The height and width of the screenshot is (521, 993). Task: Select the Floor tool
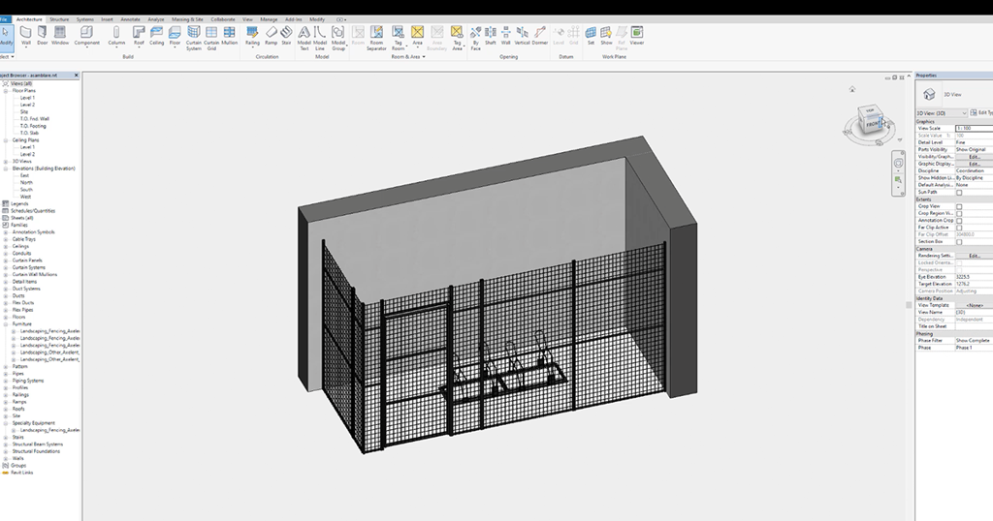[x=175, y=36]
